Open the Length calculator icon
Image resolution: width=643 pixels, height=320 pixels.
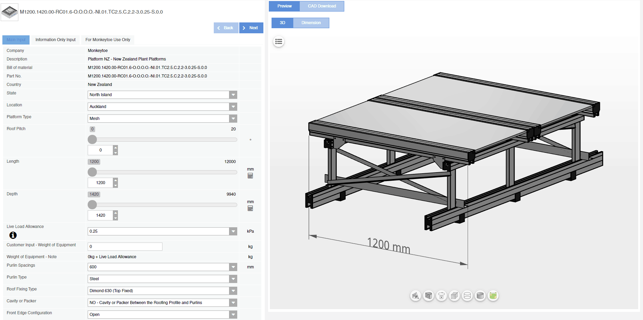pyautogui.click(x=250, y=176)
